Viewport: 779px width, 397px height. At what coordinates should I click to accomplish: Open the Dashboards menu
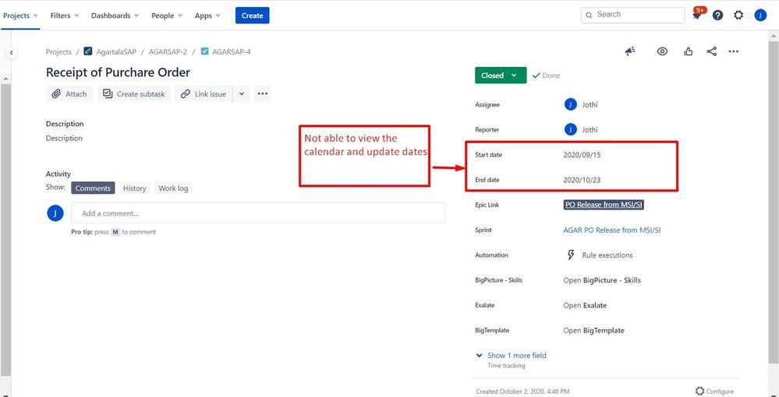(115, 16)
